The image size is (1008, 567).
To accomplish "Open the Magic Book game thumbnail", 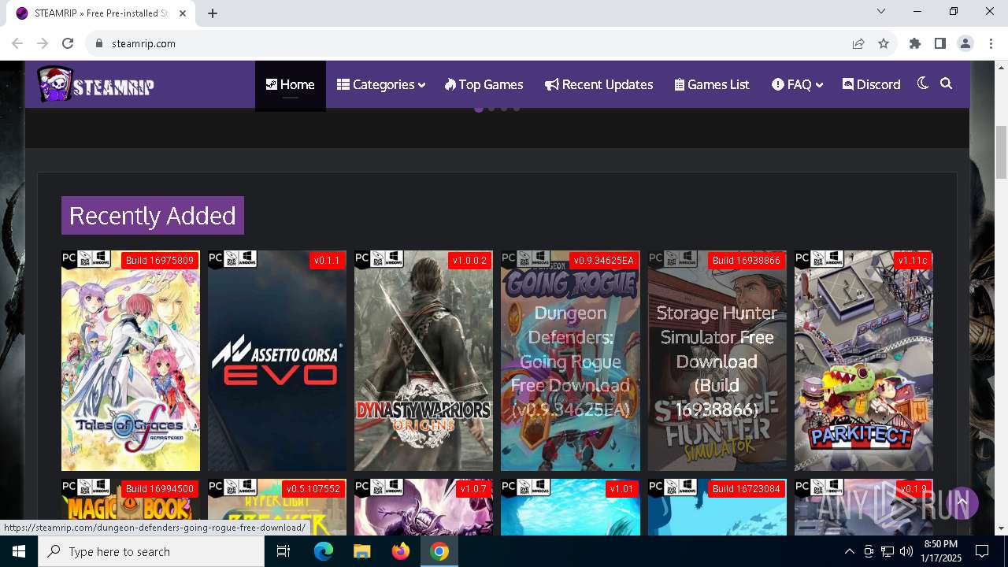I will tap(131, 507).
